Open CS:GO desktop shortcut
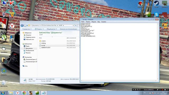Viewport: 169px width, 95px height. tap(165, 26)
